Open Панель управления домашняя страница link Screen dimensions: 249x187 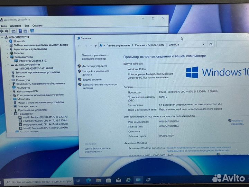pyautogui.click(x=95, y=57)
